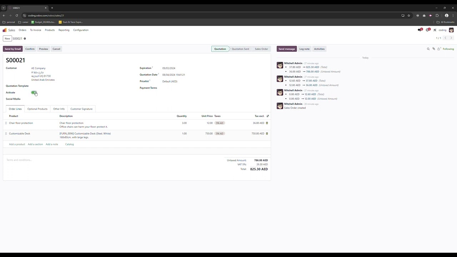Image resolution: width=457 pixels, height=257 pixels.
Task: Open the optional columns settings icon
Action: click(268, 116)
